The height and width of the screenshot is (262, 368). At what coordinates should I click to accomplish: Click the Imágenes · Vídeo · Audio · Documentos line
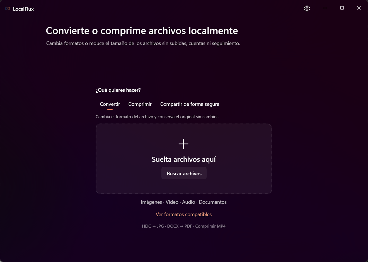(x=184, y=202)
